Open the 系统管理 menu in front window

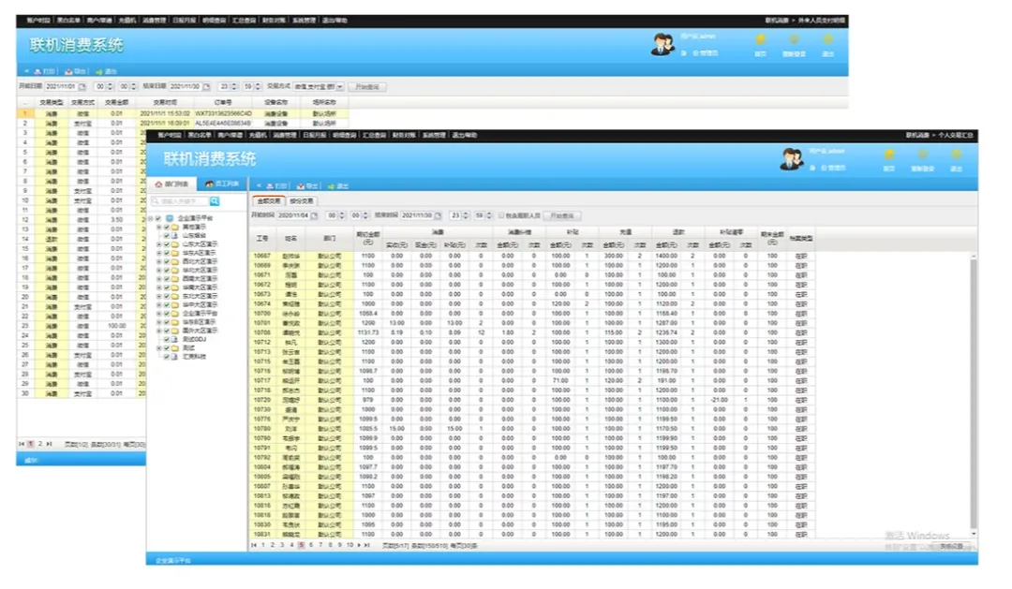433,136
